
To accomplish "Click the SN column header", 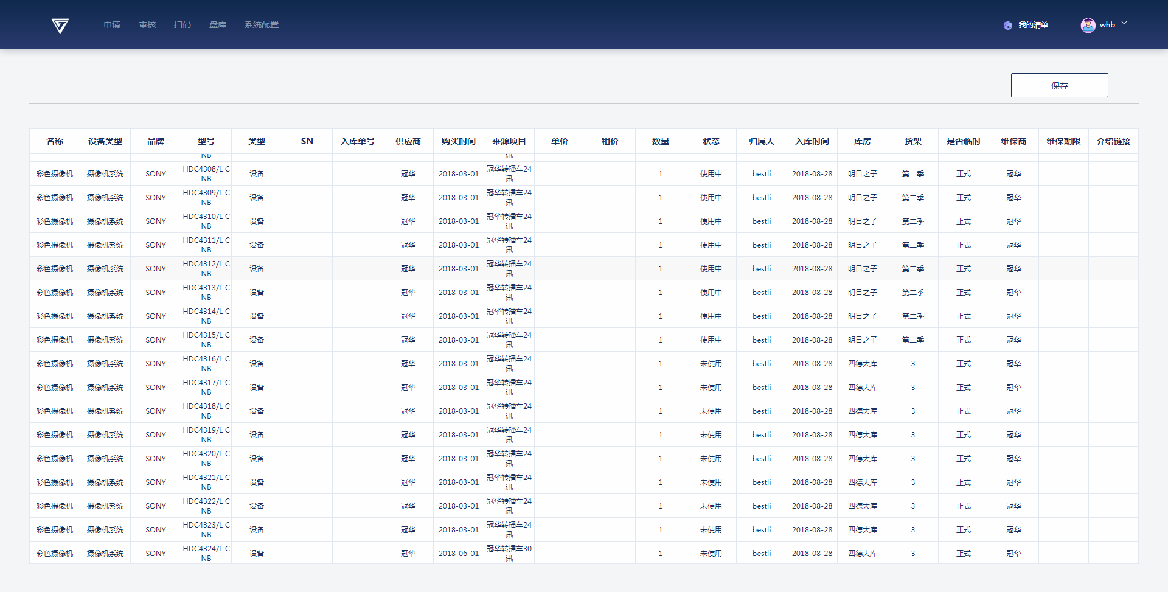I will tap(307, 141).
